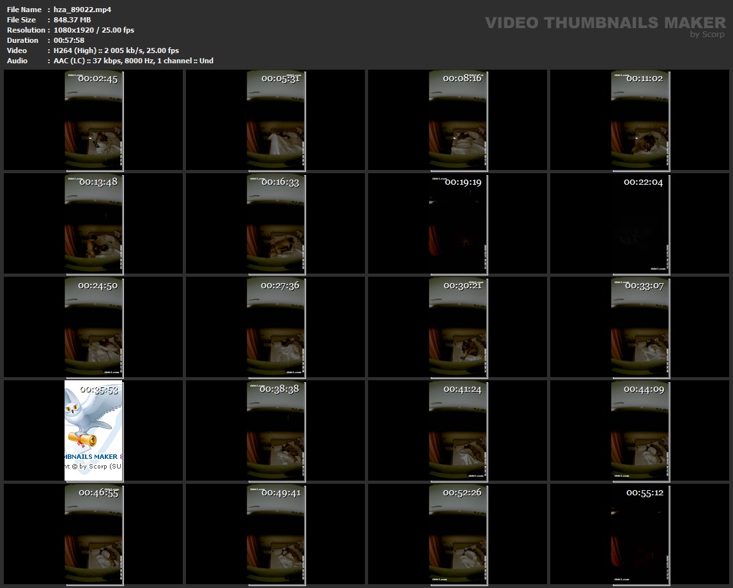This screenshot has height=588, width=733.
Task: Click the H264 (High) video codec line
Action: pyautogui.click(x=116, y=50)
